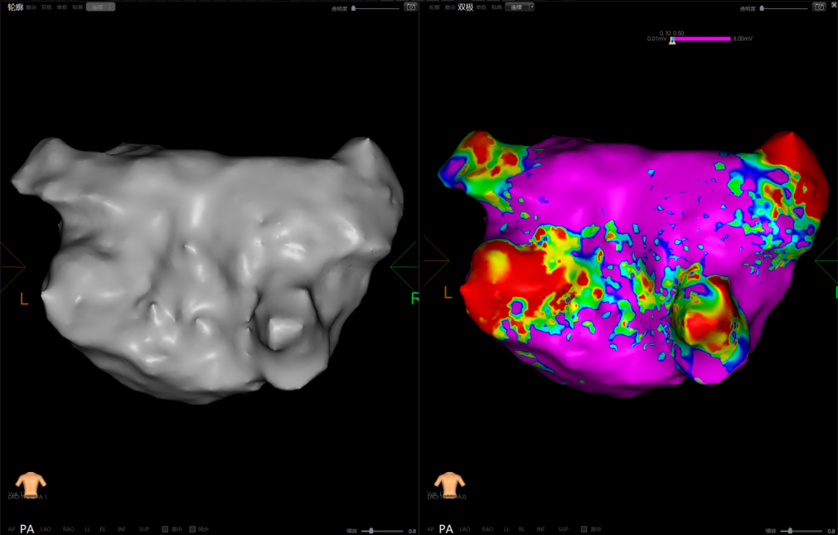Toggle the 居中 checkbox in right panel
This screenshot has height=535, width=838.
[x=584, y=528]
